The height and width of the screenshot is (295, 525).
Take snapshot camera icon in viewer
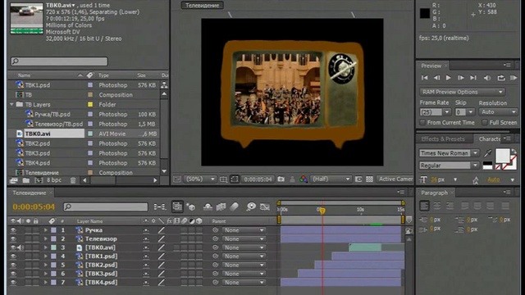(x=281, y=179)
